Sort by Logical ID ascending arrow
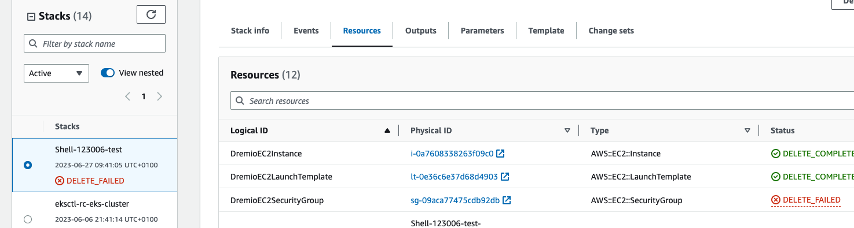 point(387,131)
